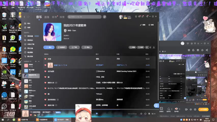Image resolution: width=217 pixels, height=122 pixels.
Task: Toggle heart on the IA-アスノヨゾラ song
Action: click(x=45, y=88)
